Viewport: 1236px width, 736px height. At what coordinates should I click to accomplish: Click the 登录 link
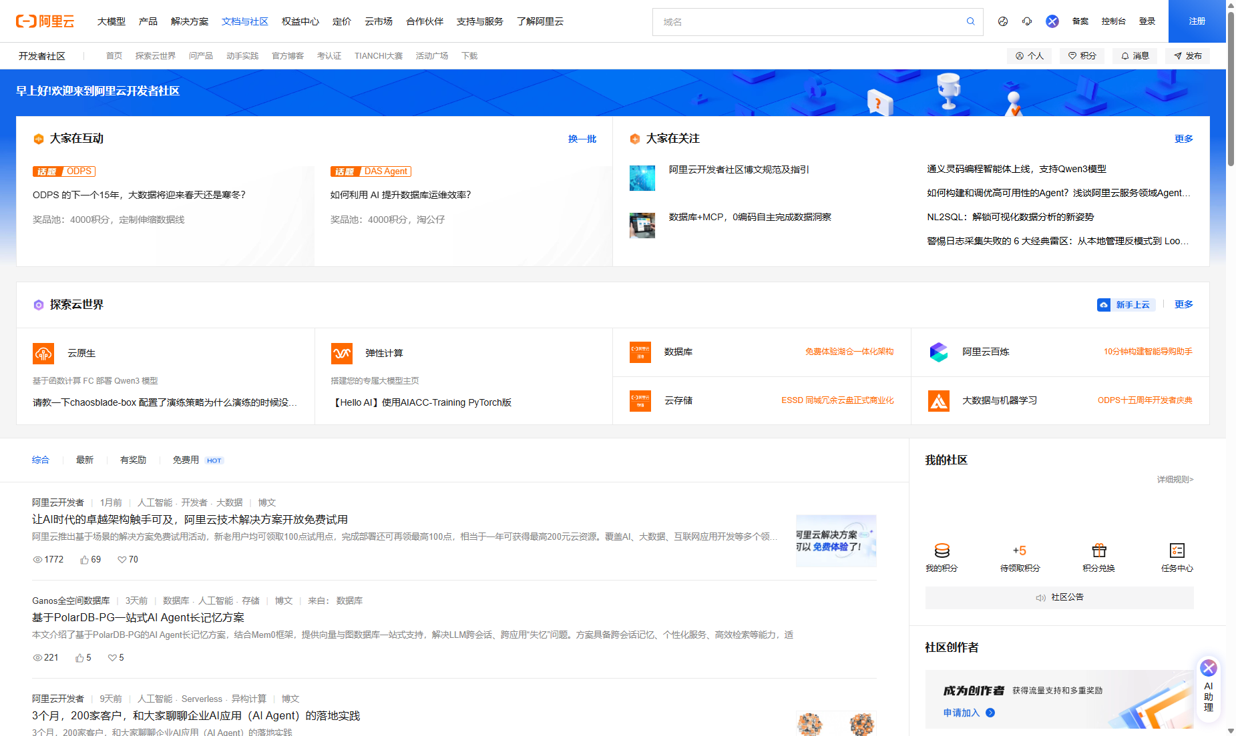click(x=1147, y=21)
